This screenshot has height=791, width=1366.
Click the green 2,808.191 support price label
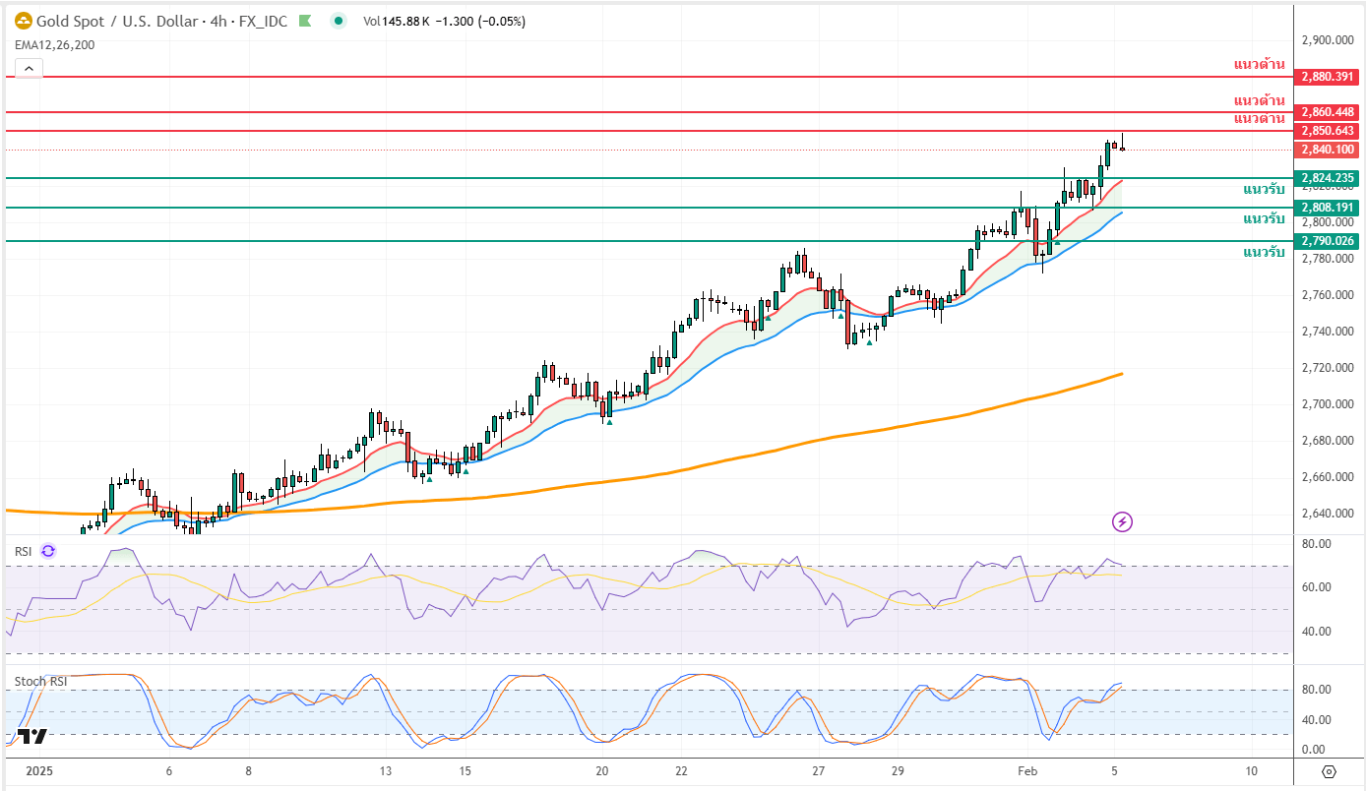[1328, 208]
